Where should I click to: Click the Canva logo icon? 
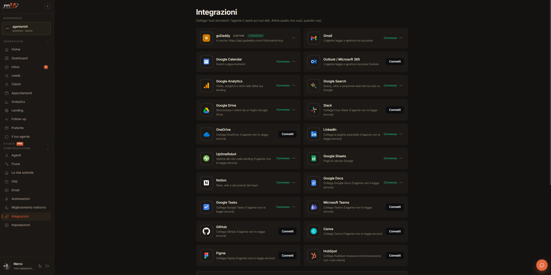[x=314, y=231]
